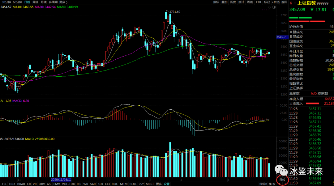Open the 历史 history view
This screenshot has height=186, width=334.
[x=233, y=2]
